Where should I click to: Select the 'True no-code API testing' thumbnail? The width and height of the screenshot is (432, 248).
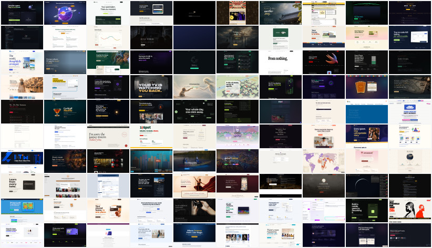(x=410, y=37)
